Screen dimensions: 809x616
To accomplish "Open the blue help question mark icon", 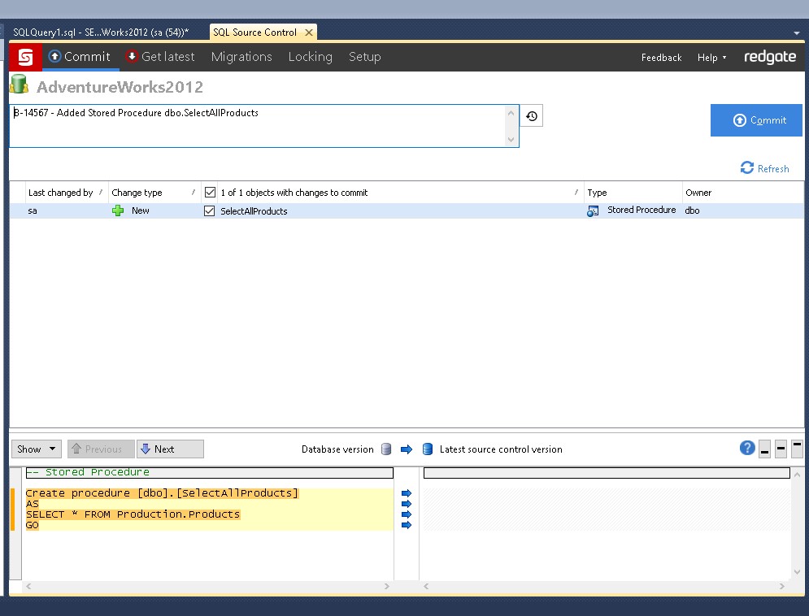I will coord(747,448).
